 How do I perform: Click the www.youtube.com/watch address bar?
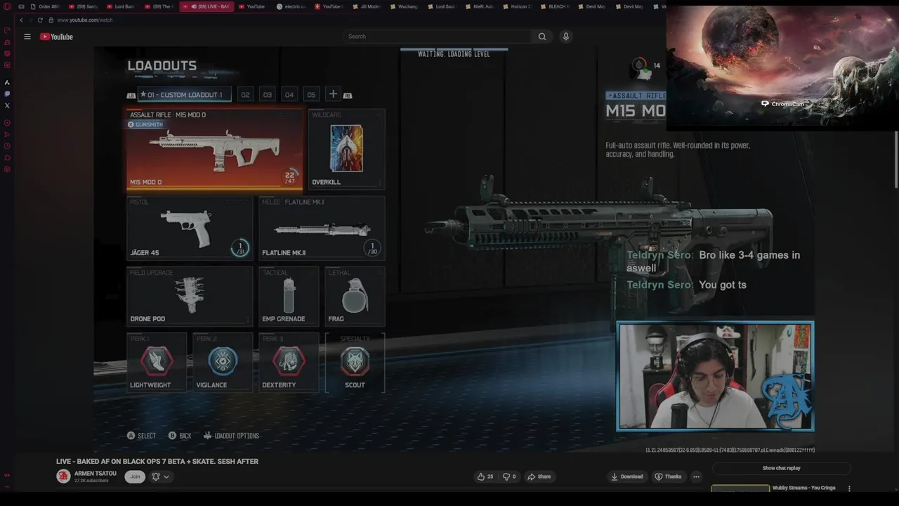[85, 20]
